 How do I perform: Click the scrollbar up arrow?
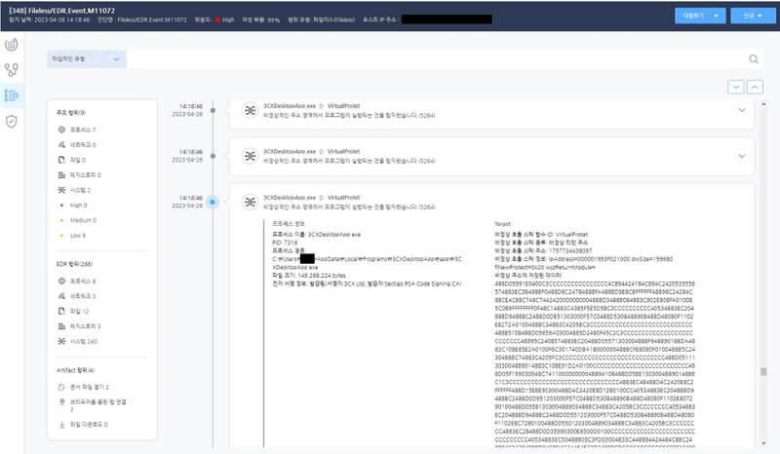[763, 104]
